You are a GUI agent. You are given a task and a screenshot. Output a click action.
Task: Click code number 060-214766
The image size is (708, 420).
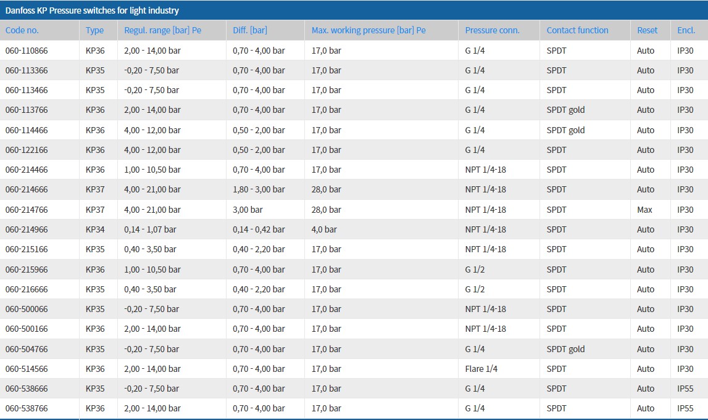coord(27,210)
